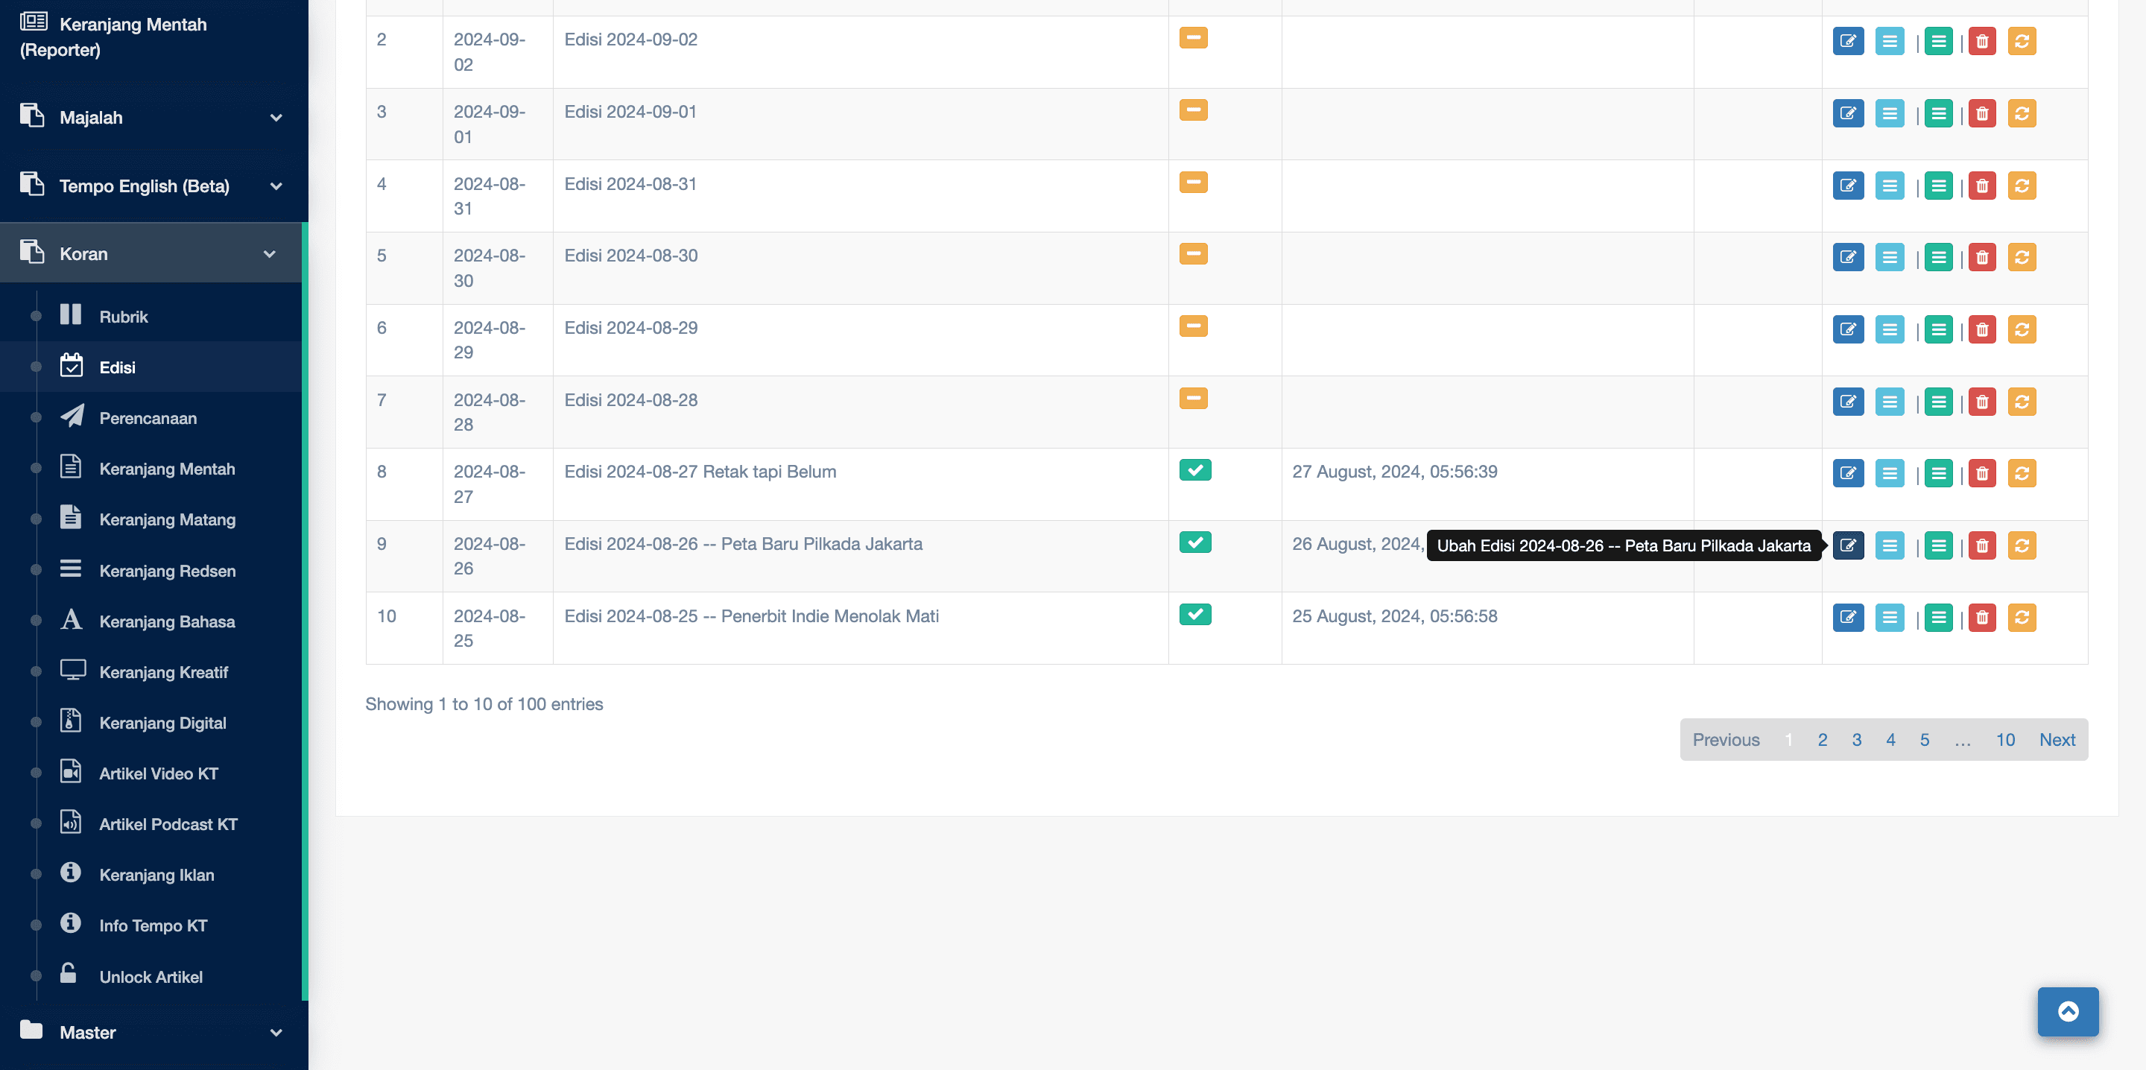Refresh the Penerbit Indie Menolak Mati edition
The width and height of the screenshot is (2146, 1070).
tap(2022, 618)
